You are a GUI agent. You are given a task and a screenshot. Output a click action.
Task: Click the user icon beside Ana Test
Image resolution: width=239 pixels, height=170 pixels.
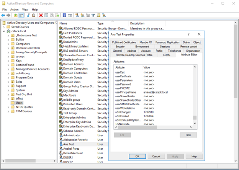61,144
